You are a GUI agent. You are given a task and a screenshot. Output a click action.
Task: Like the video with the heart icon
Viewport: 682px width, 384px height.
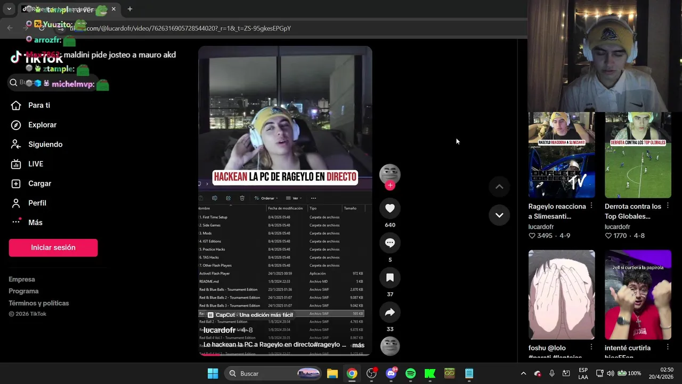click(390, 209)
